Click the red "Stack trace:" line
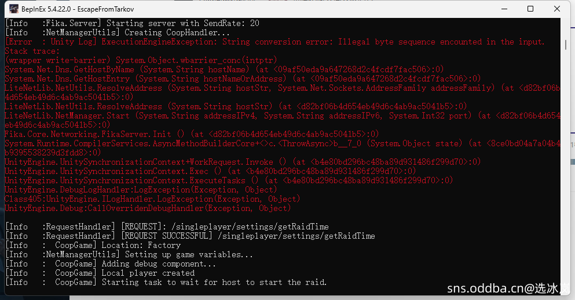Viewport: 575px width, 300px height. 32,51
